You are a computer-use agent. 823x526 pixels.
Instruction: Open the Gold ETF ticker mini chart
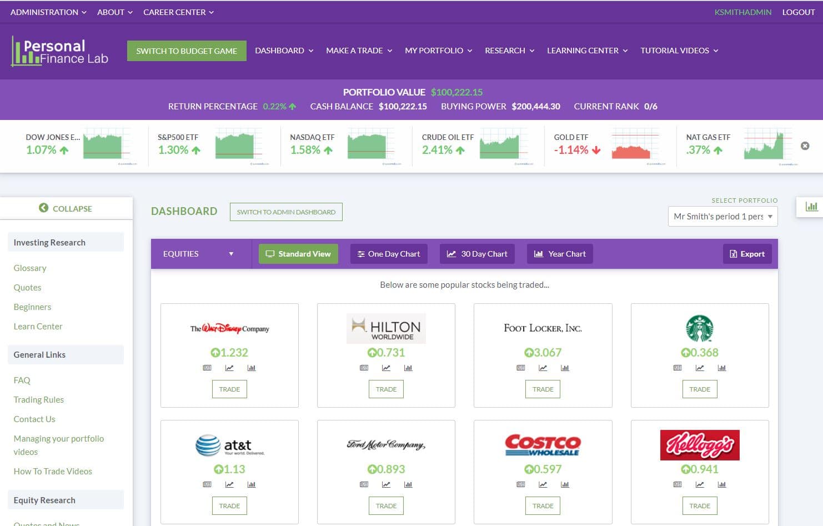coord(635,146)
